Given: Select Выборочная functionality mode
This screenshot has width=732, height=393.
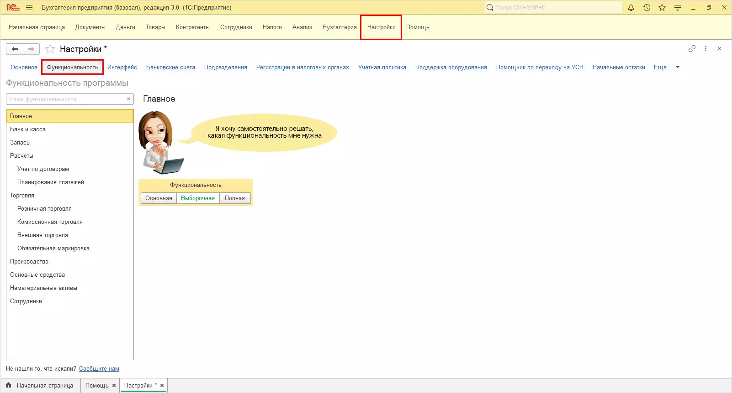Looking at the screenshot, I should pyautogui.click(x=198, y=198).
